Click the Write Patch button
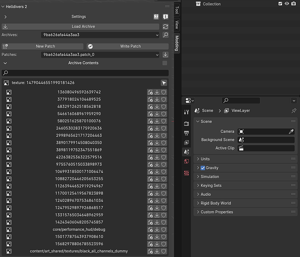This screenshot has width=300, height=257. click(128, 46)
